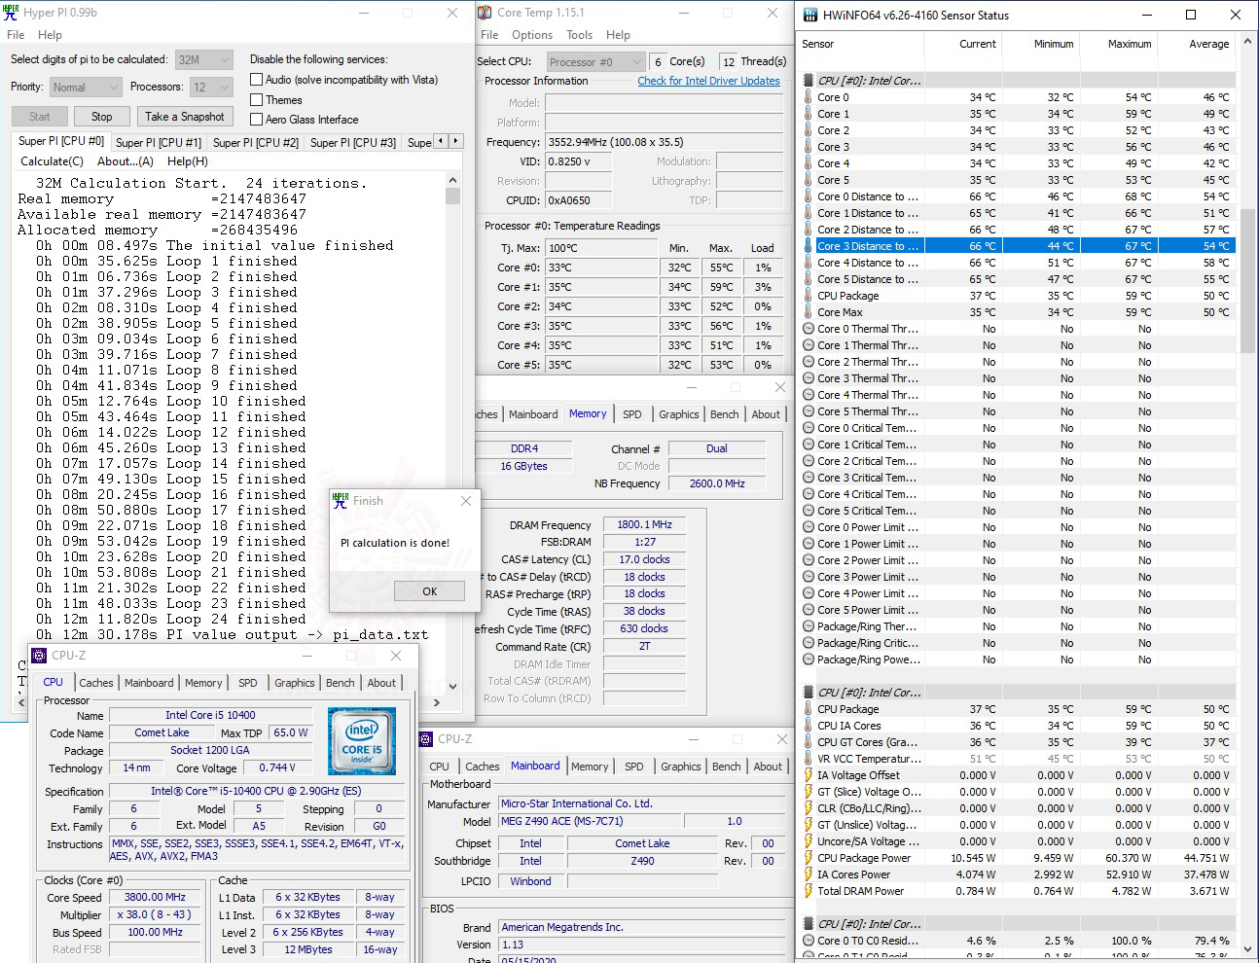Click the status icon for Core 0 Thermal Throttling
This screenshot has width=1259, height=963.
809,329
